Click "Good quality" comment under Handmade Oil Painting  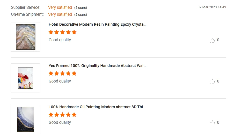click(x=60, y=122)
